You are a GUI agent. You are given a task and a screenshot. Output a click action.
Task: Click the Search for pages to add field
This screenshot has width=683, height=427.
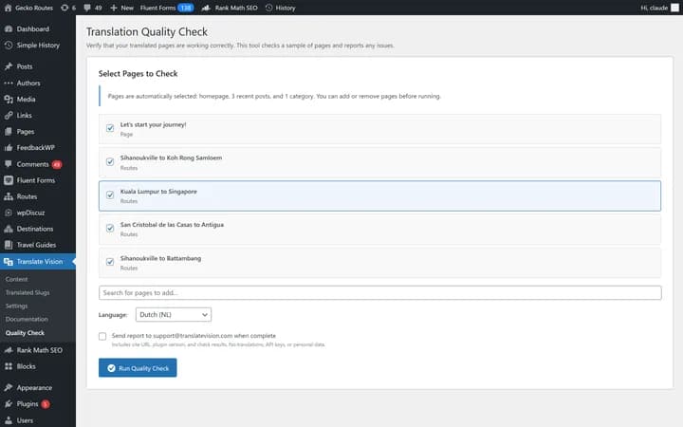379,293
